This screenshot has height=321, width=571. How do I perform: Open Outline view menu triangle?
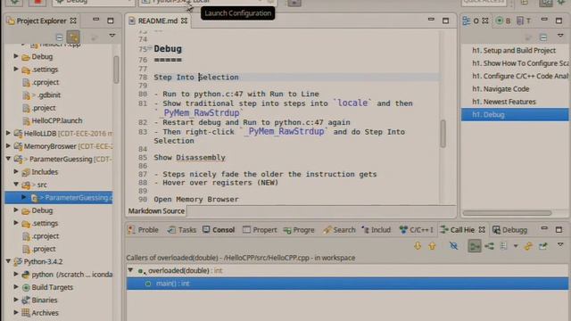tap(560, 36)
